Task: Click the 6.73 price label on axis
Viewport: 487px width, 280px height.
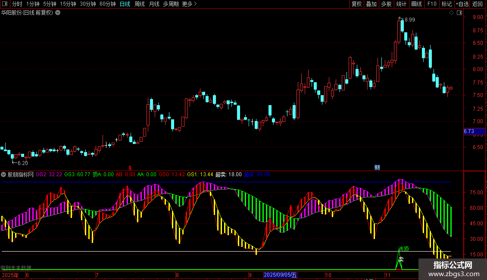Action: coord(469,131)
